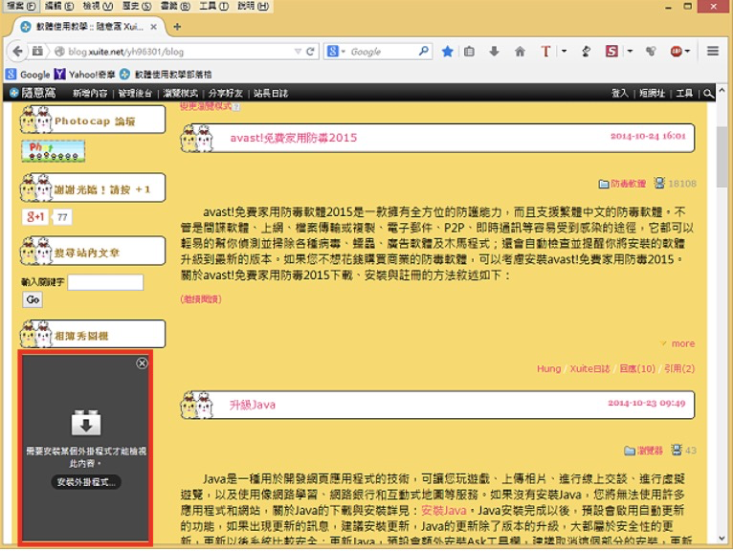Image resolution: width=733 pixels, height=551 pixels.
Task: Click the plugin download brick icon
Action: coord(86,423)
